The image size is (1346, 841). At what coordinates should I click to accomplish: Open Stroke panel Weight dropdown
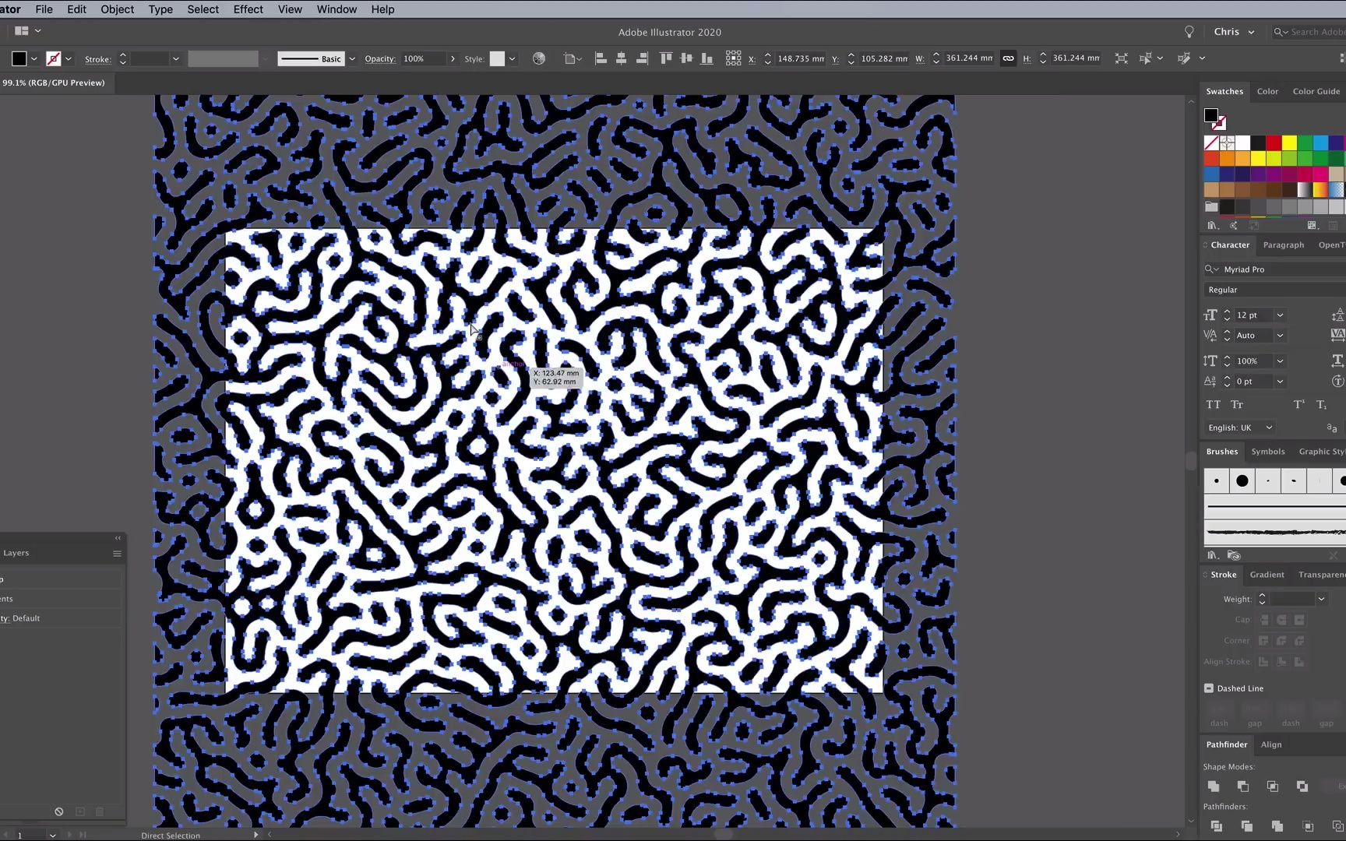point(1321,599)
